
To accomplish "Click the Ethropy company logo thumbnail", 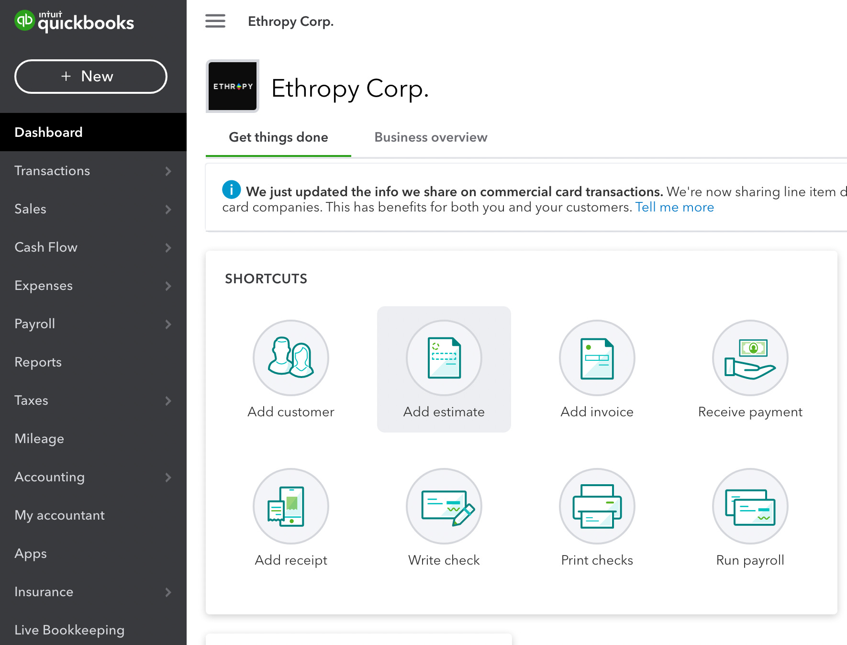I will point(233,86).
